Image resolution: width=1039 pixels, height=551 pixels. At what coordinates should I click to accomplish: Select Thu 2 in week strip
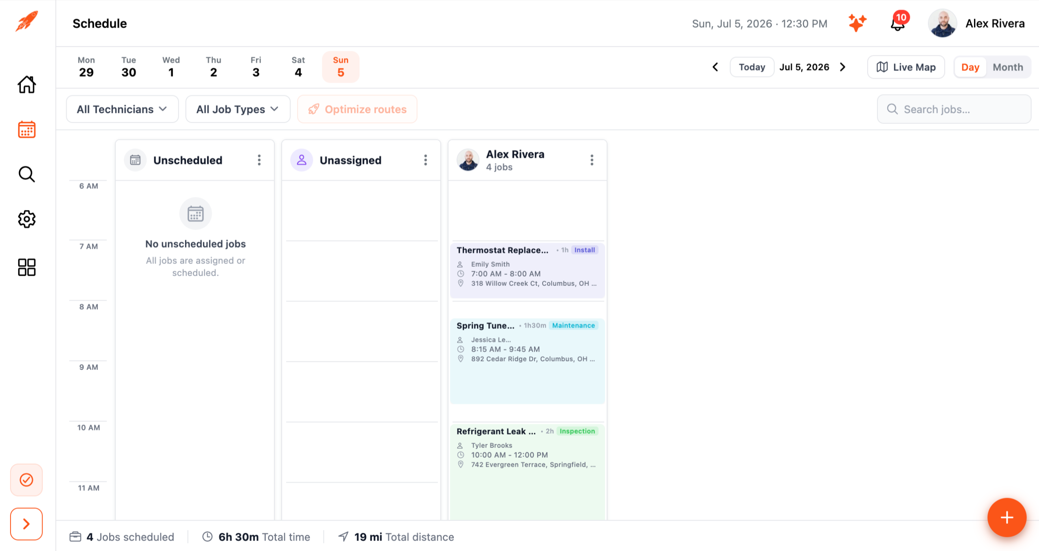tap(213, 67)
